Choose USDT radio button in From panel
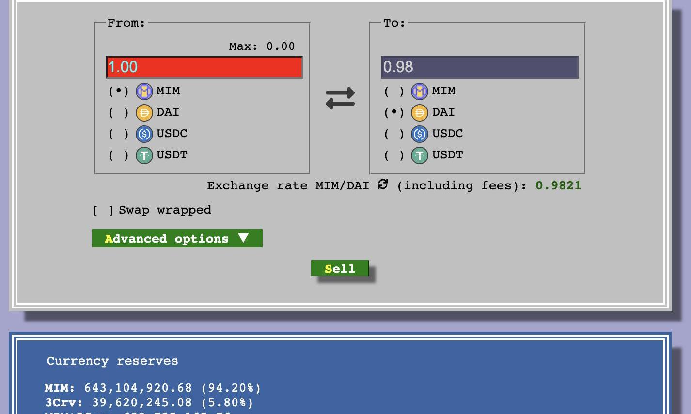 pyautogui.click(x=118, y=155)
